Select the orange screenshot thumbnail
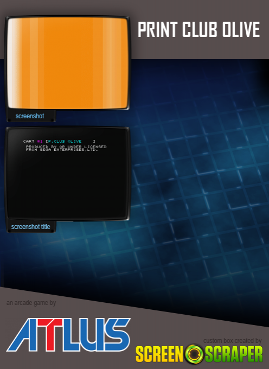Viewport: 269px width, 369px height. 67,63
